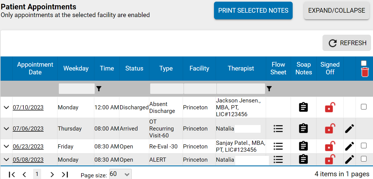
Task: Apply the Weekday column filter funnel
Action: [99, 89]
